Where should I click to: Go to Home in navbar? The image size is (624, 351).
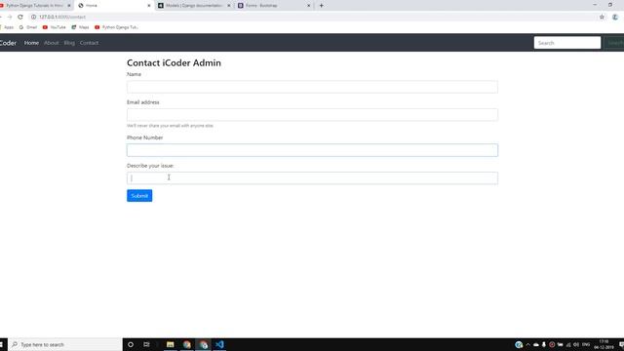tap(31, 43)
